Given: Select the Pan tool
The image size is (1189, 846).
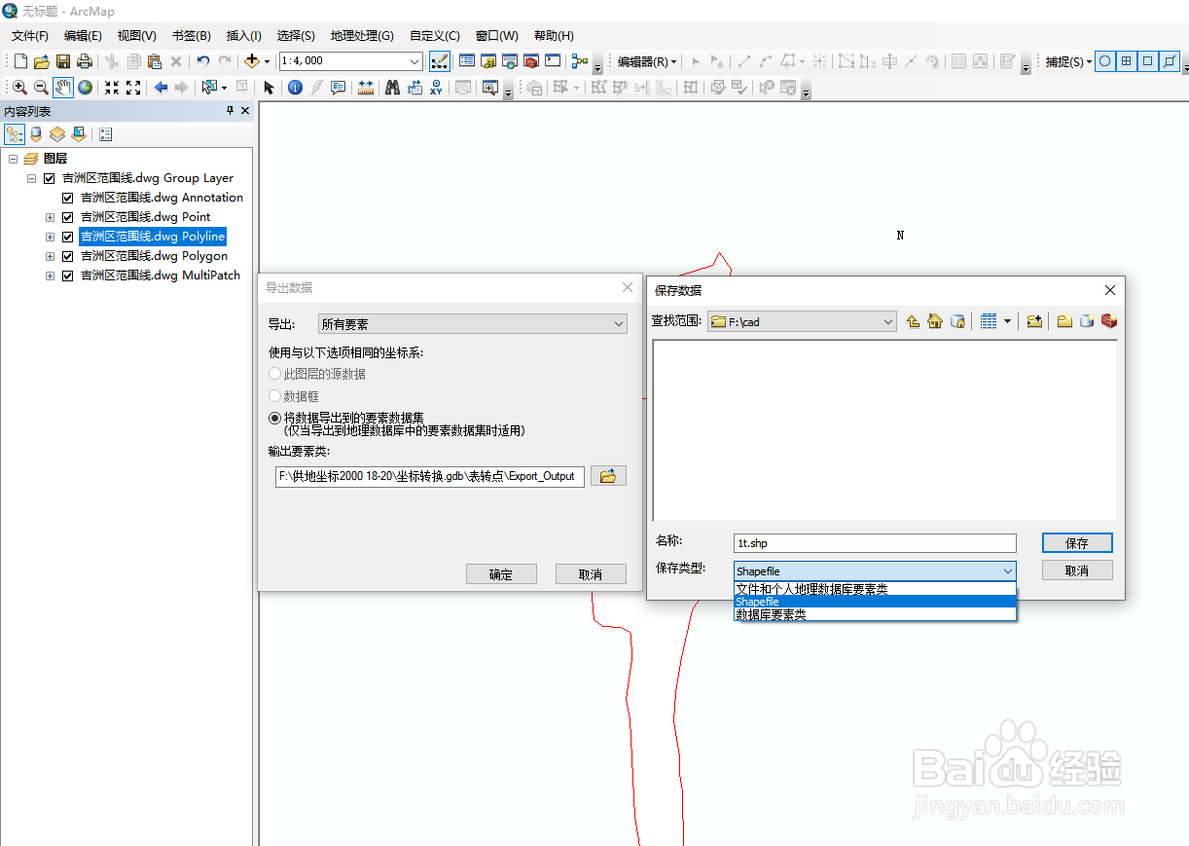Looking at the screenshot, I should (x=65, y=88).
